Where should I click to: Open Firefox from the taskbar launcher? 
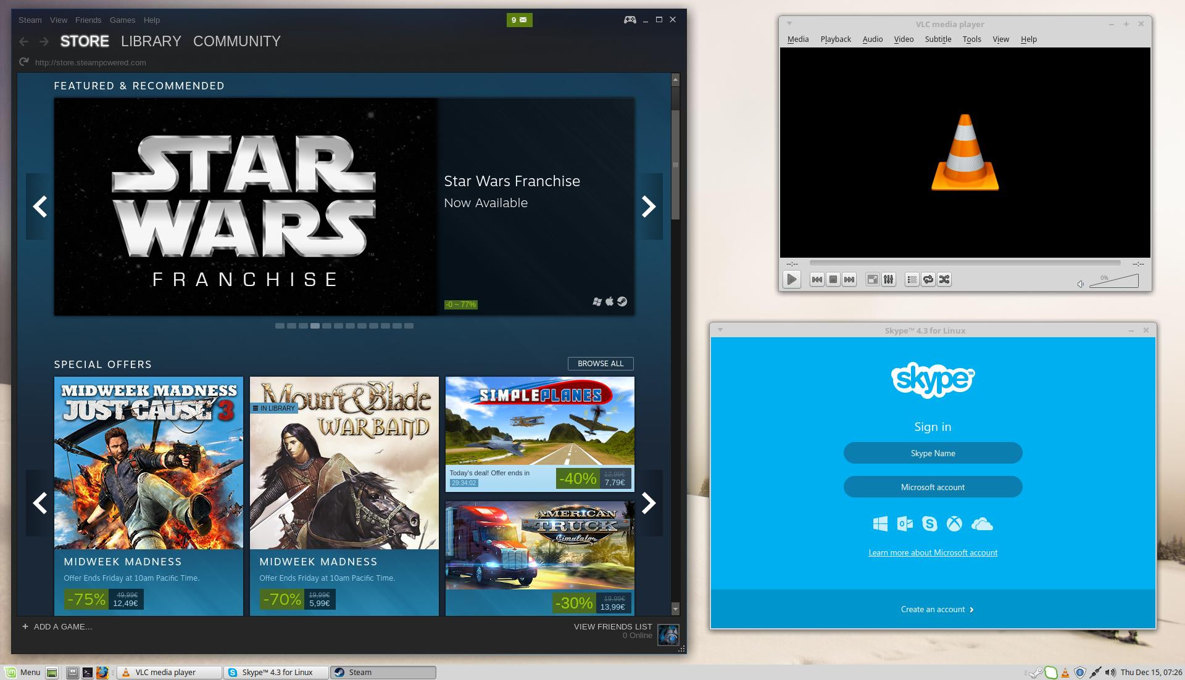coord(102,673)
